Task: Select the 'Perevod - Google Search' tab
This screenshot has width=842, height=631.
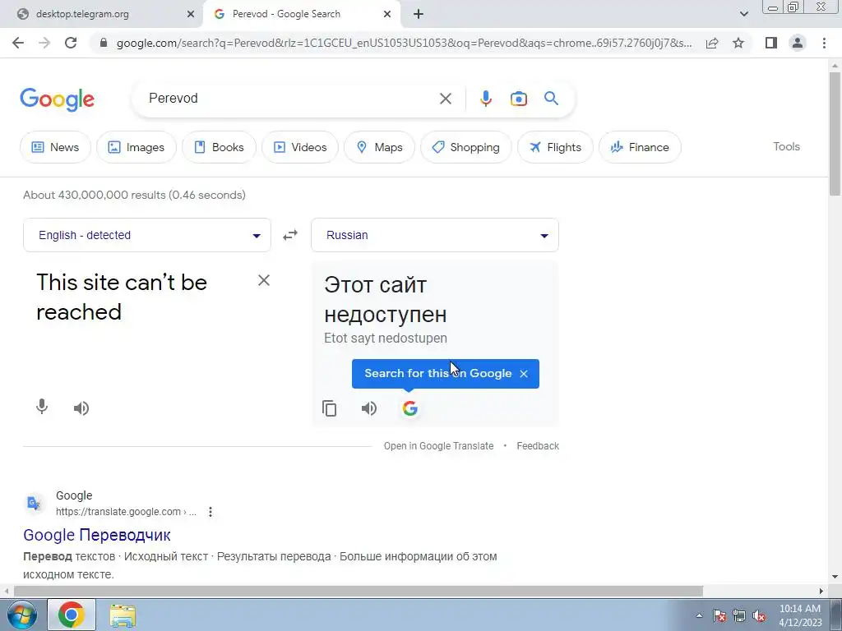Action: [301, 14]
